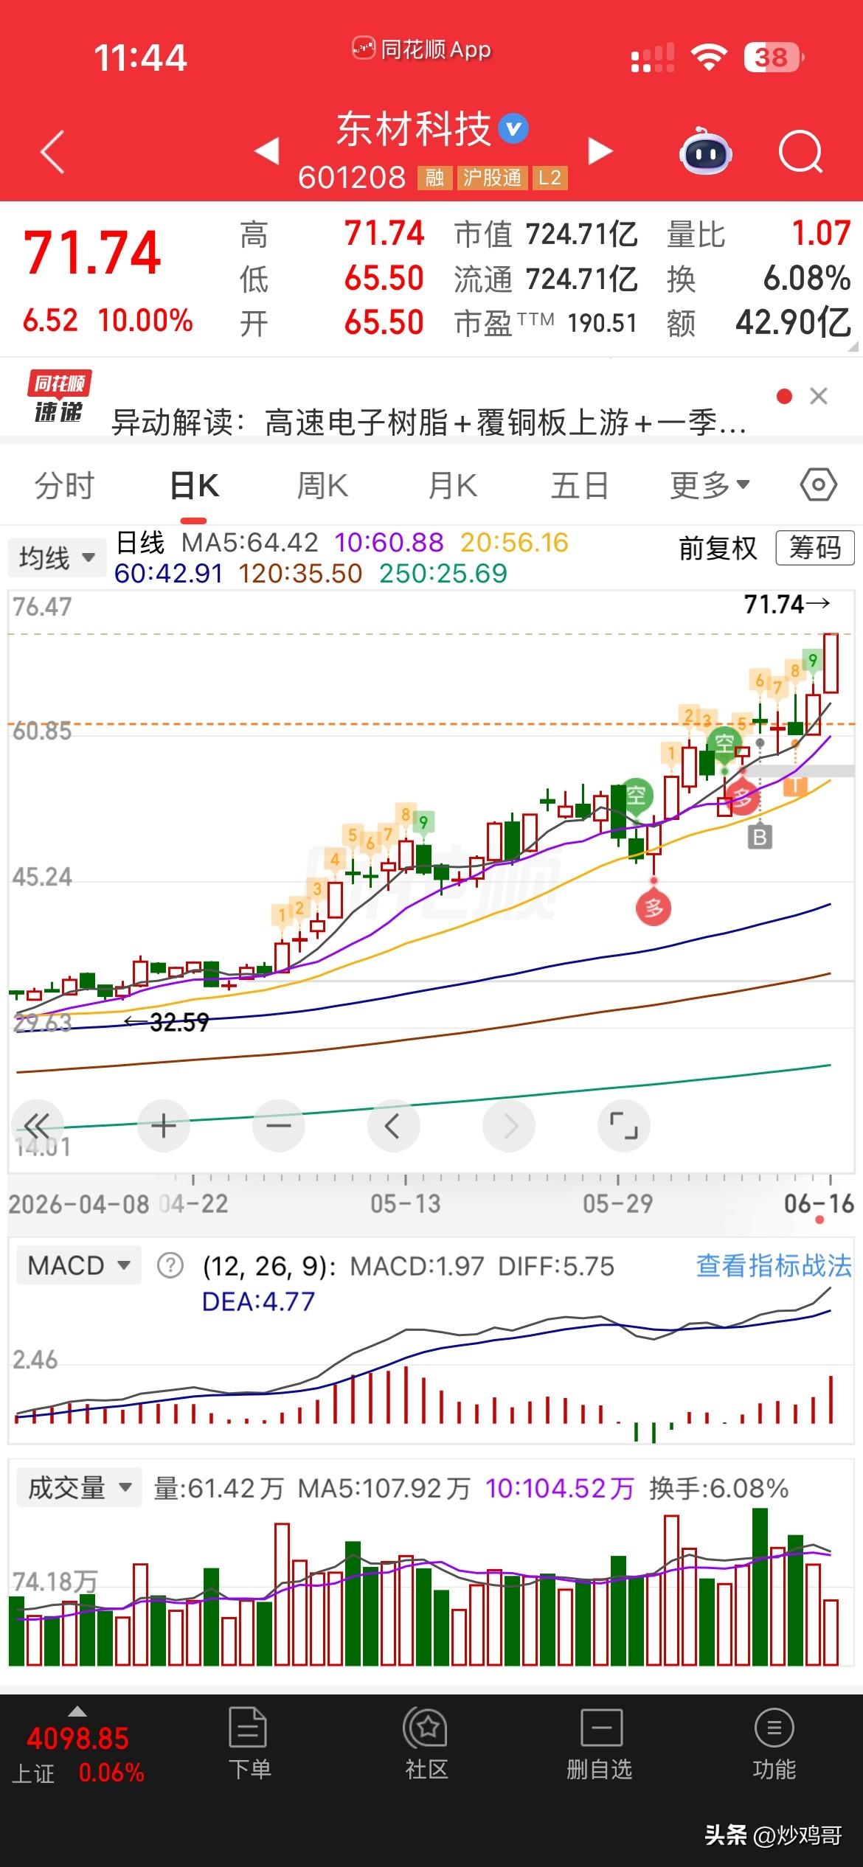Zoom out chart with minus button
This screenshot has height=1867, width=863.
(x=278, y=1126)
